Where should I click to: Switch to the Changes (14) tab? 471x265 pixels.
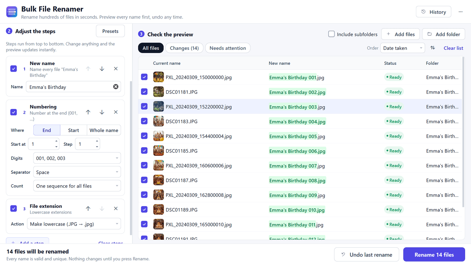click(x=184, y=48)
